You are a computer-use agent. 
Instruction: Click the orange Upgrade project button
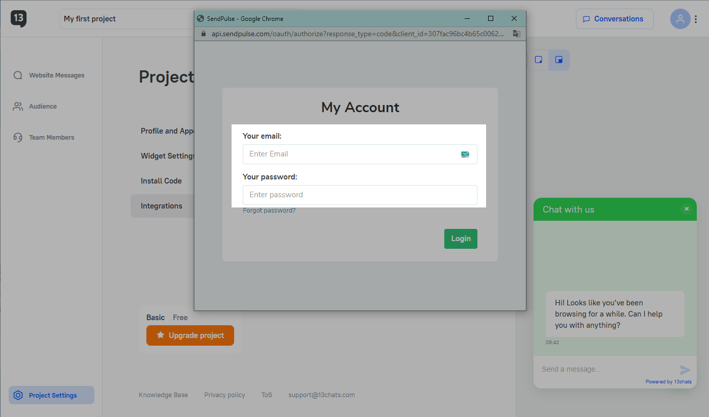tap(190, 335)
